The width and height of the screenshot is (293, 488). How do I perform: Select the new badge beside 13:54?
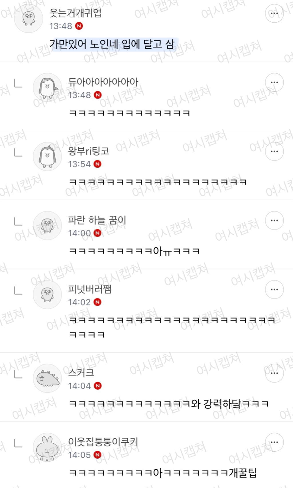[x=98, y=164]
